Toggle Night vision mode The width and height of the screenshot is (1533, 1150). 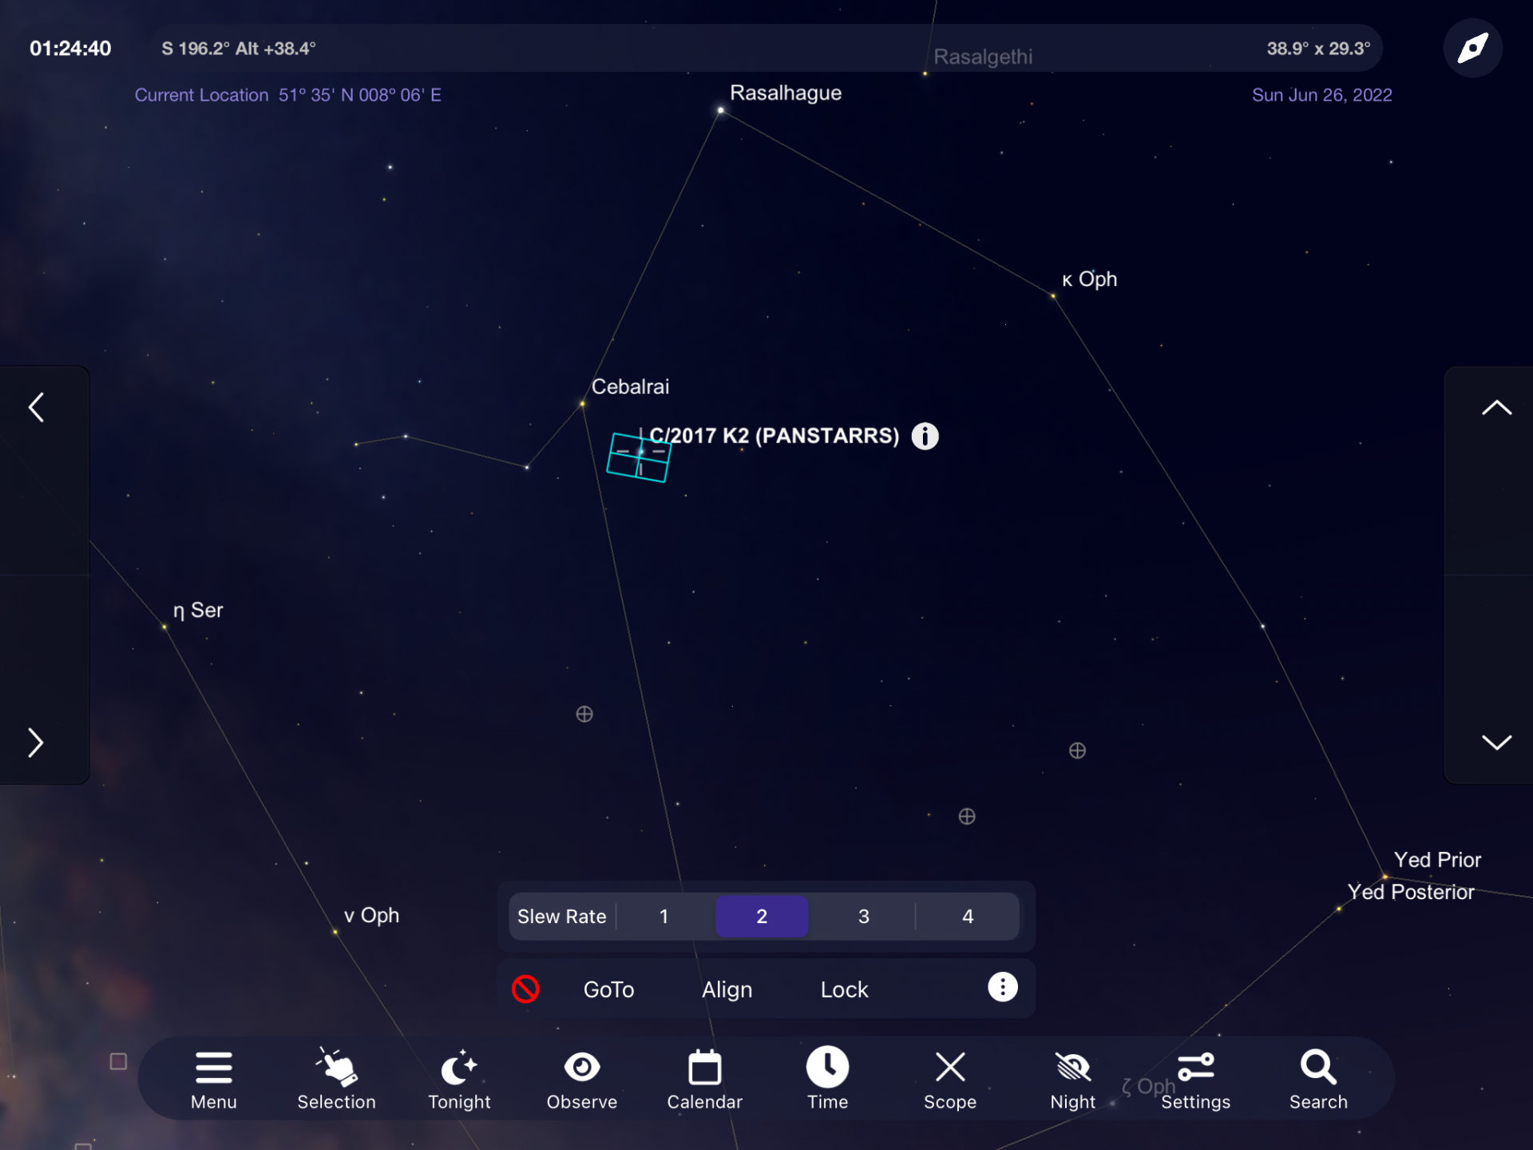click(1073, 1080)
